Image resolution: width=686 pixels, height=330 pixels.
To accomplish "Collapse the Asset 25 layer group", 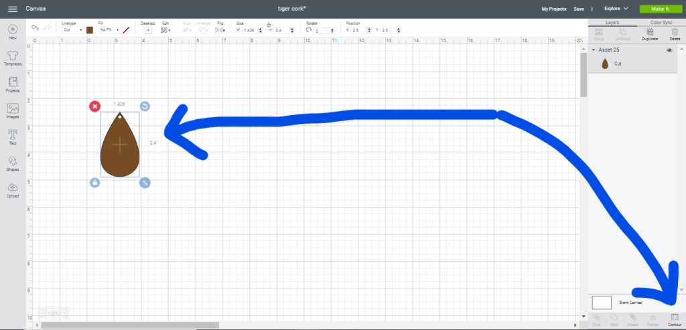I will 594,50.
